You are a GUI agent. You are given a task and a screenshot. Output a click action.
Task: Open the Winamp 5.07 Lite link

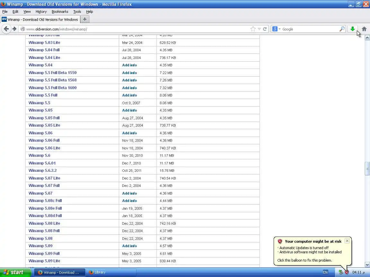point(44,178)
